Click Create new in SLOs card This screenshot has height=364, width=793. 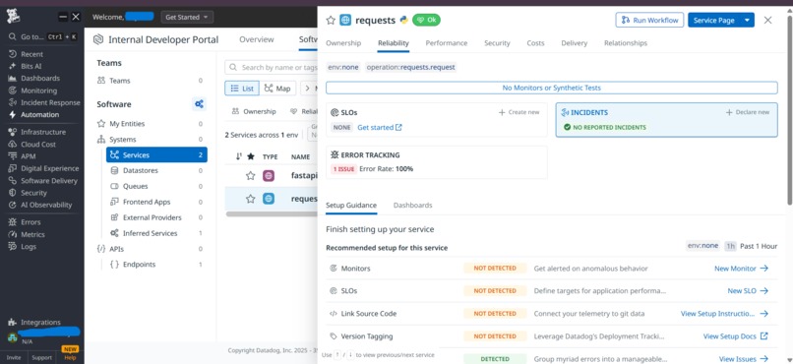point(518,112)
